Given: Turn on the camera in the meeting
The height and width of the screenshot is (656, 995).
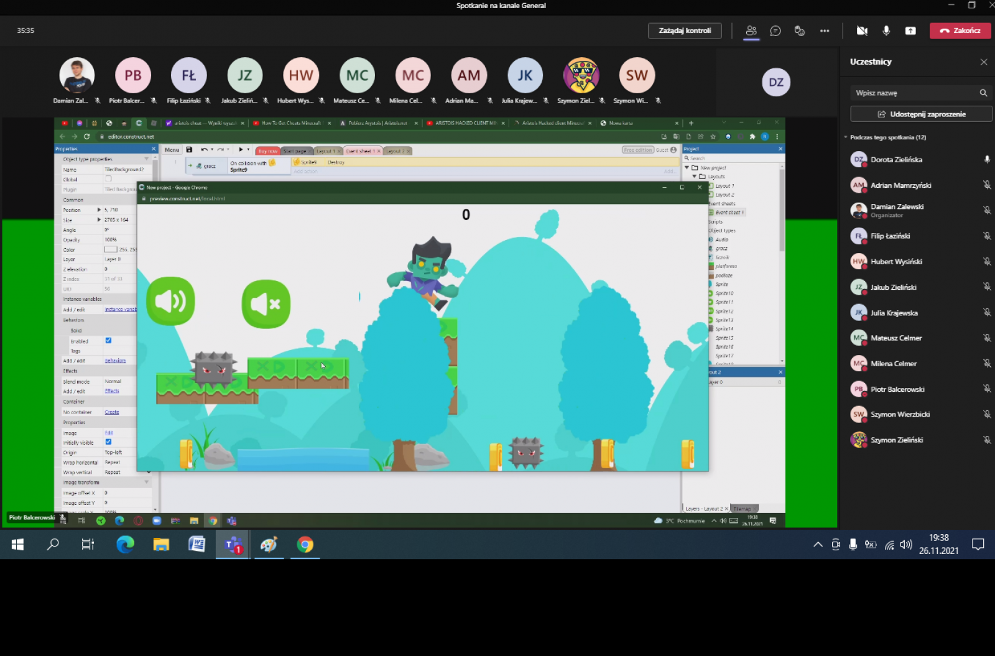Looking at the screenshot, I should (862, 30).
